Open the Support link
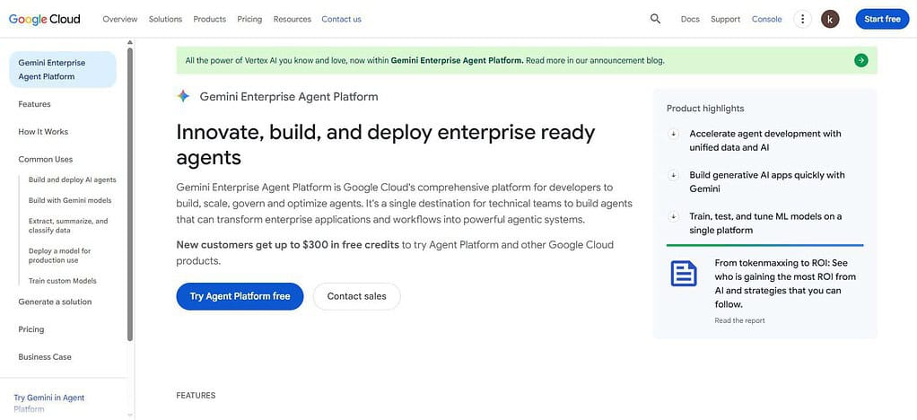This screenshot has width=917, height=420. coord(726,19)
